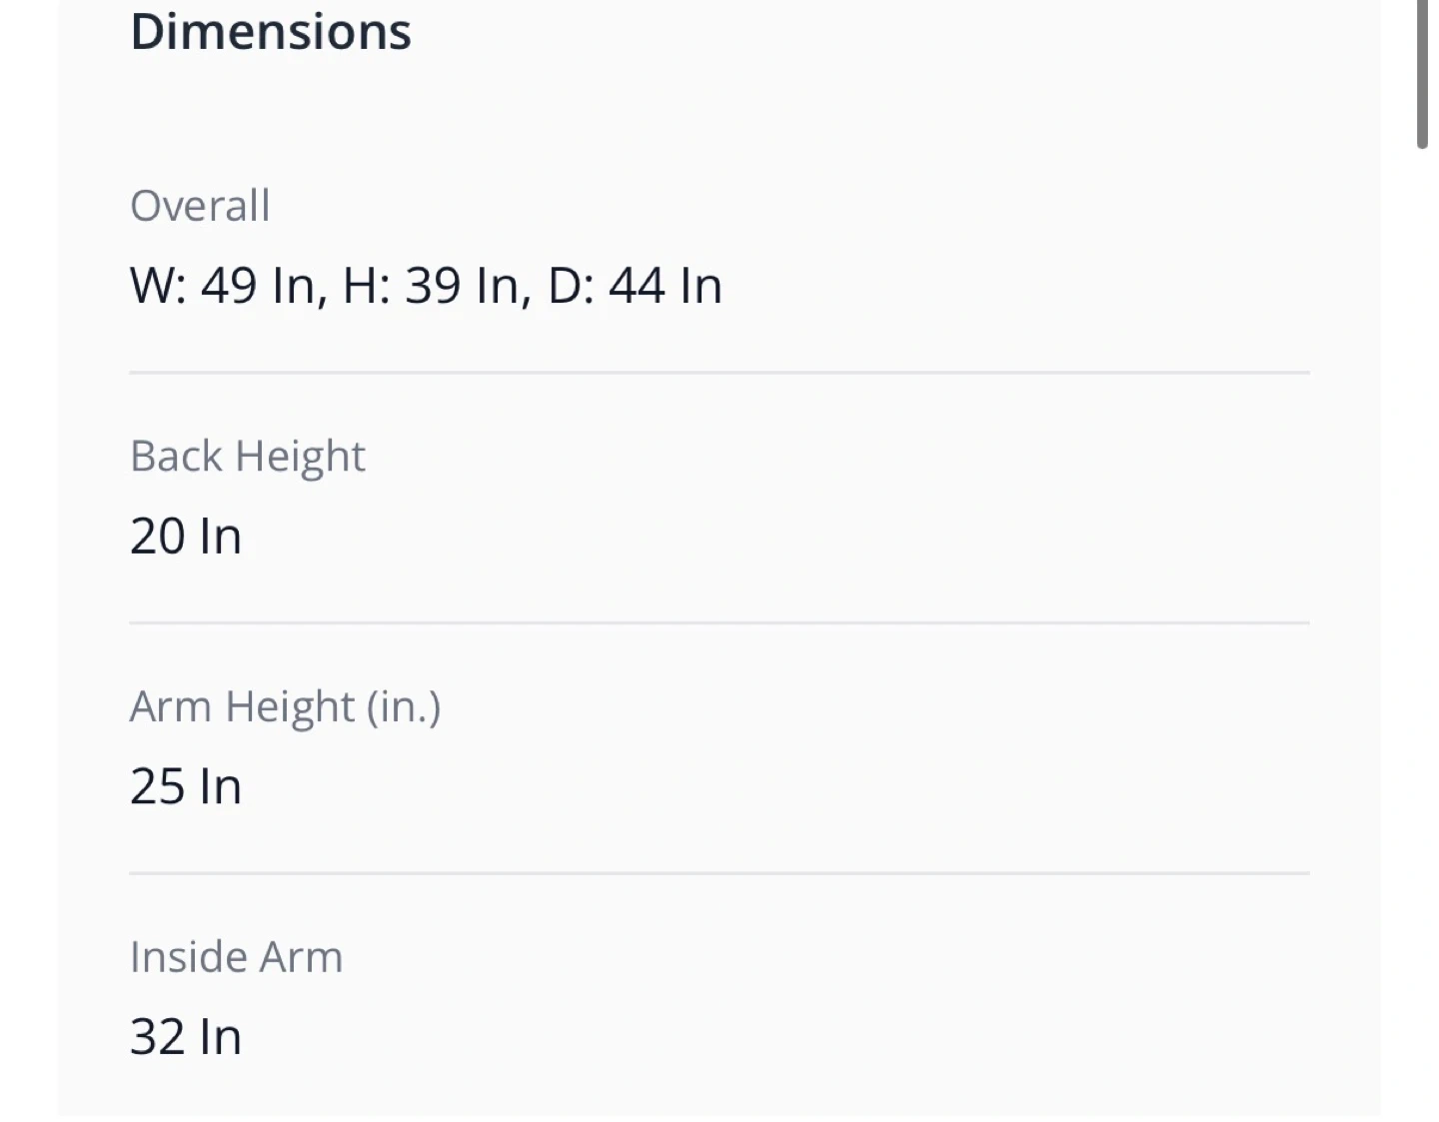This screenshot has height=1122, width=1439.
Task: Click the word 'Arm' in Inside Arm
Action: tap(302, 957)
